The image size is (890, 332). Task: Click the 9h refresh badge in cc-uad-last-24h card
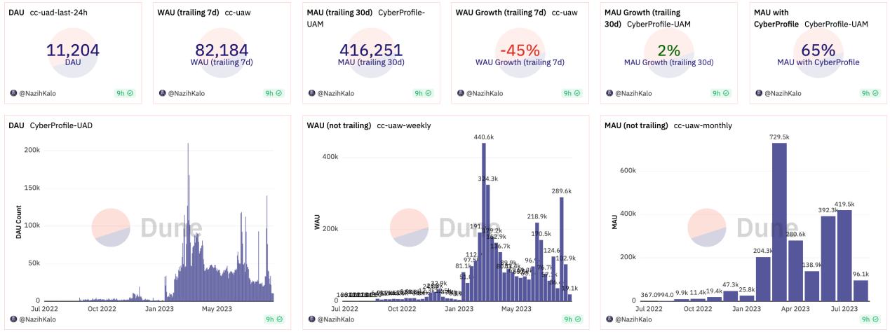click(x=125, y=93)
